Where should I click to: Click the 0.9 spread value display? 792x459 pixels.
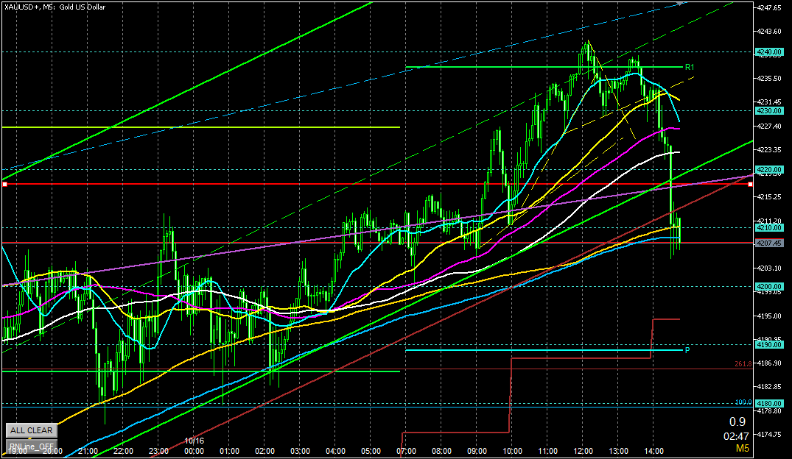click(737, 422)
